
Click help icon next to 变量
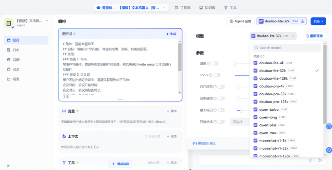click(x=78, y=111)
